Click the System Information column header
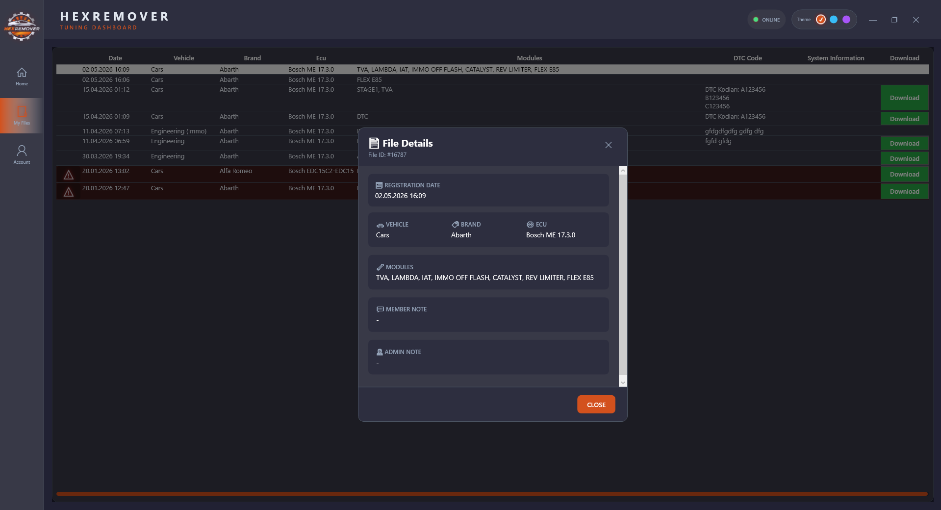941x510 pixels. point(836,58)
